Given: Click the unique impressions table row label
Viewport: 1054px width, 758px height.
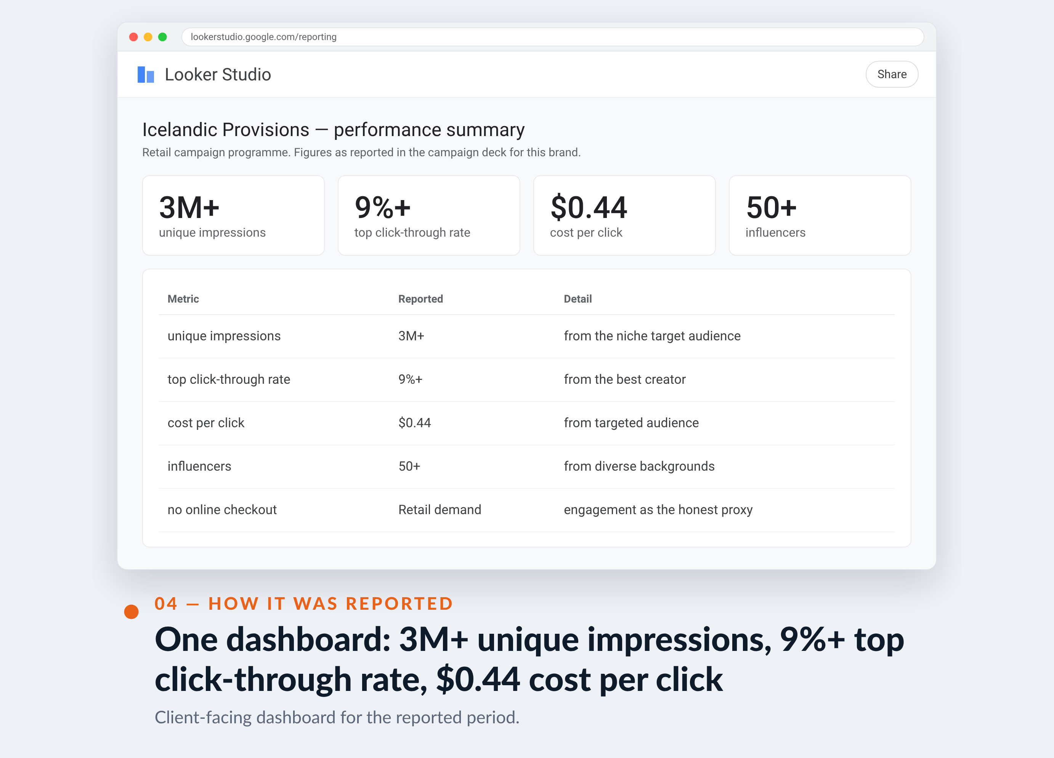Looking at the screenshot, I should pyautogui.click(x=224, y=336).
